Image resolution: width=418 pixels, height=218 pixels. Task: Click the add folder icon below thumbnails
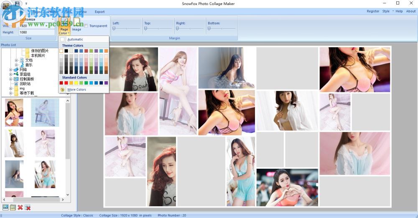click(x=13, y=207)
